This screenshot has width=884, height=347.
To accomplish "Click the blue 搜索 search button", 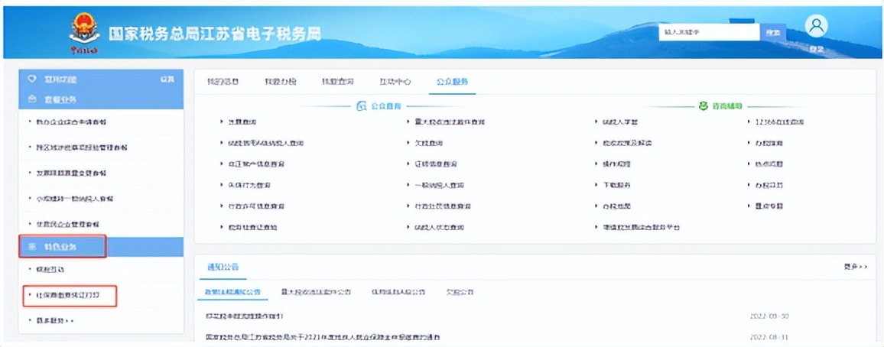I will [x=772, y=33].
